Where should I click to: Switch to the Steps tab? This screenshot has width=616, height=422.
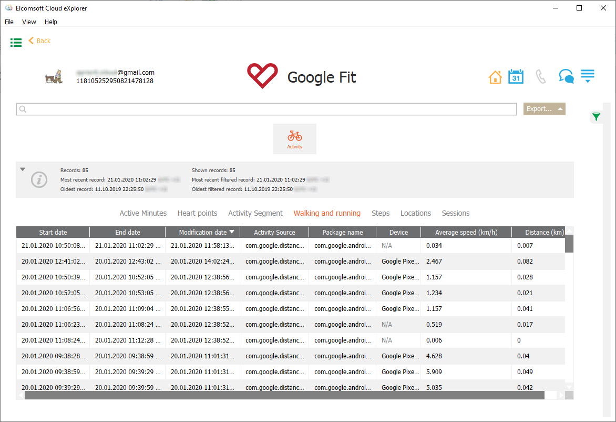tap(381, 213)
